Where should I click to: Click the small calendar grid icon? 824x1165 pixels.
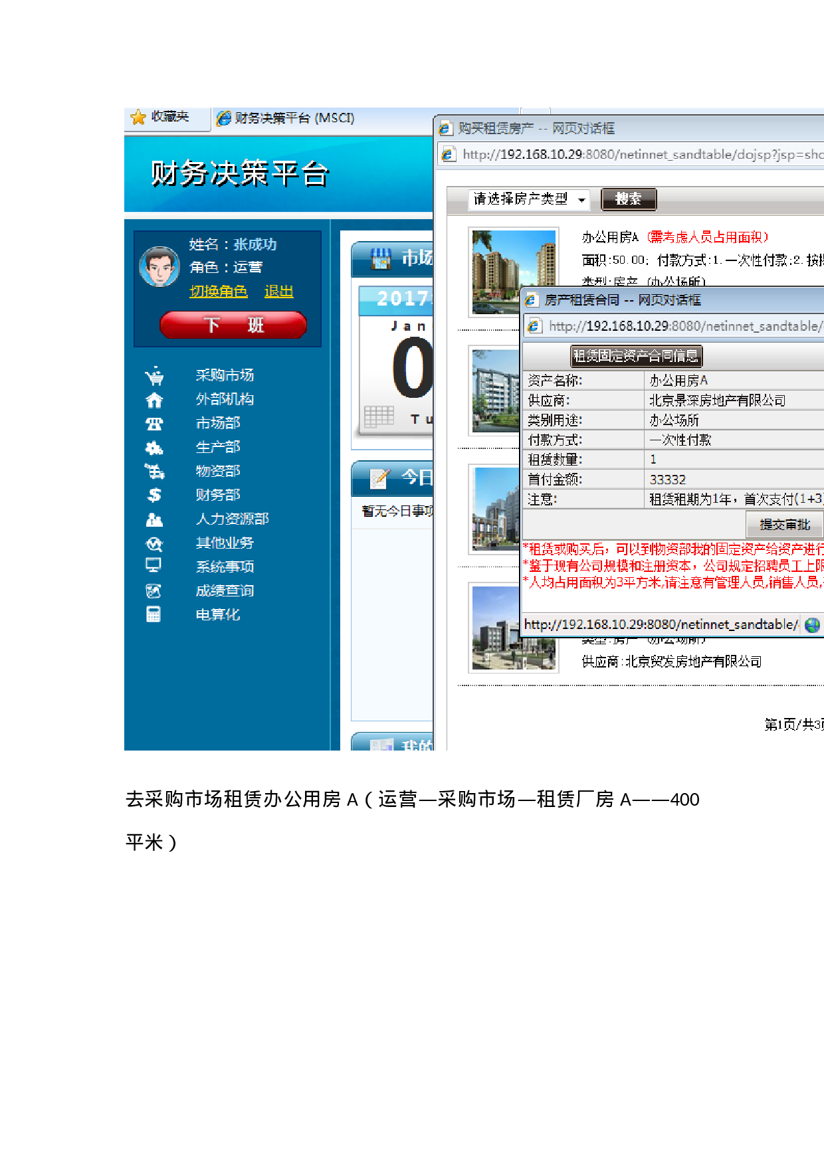pyautogui.click(x=379, y=416)
